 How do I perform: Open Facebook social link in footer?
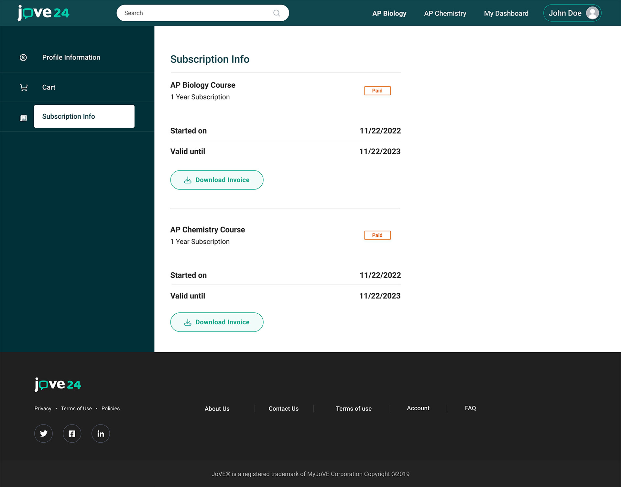tap(72, 433)
